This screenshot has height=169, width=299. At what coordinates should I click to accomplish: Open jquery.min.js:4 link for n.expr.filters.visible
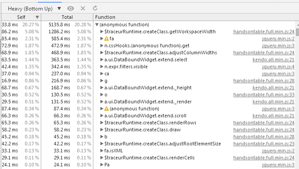278,67
